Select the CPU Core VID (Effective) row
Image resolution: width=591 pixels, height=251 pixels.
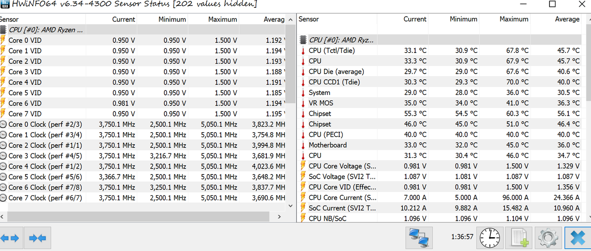[x=440, y=187]
